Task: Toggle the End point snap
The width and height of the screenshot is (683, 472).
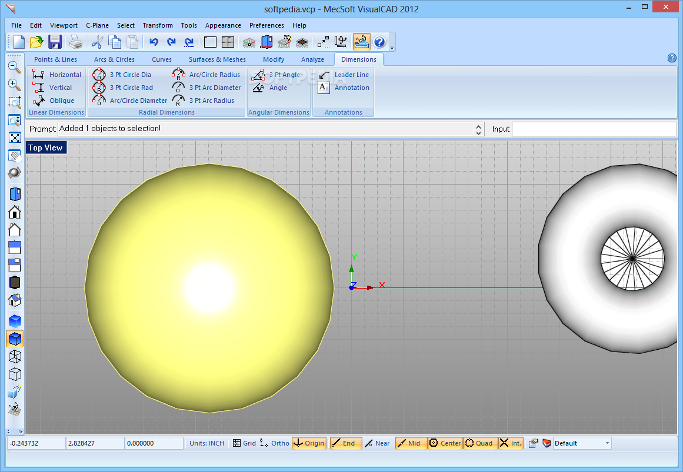Action: click(345, 443)
